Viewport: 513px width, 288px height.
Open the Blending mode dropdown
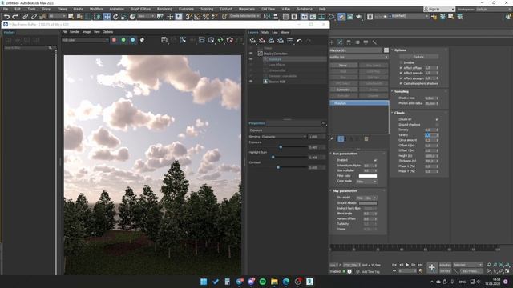pyautogui.click(x=284, y=137)
